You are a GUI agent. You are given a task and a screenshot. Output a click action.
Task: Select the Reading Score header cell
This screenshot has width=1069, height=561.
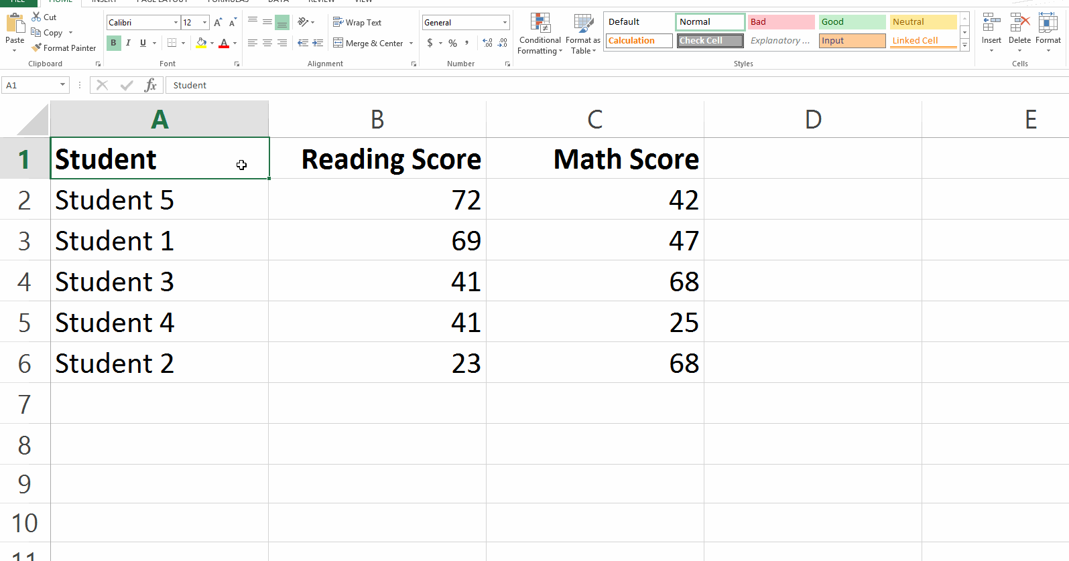point(377,159)
